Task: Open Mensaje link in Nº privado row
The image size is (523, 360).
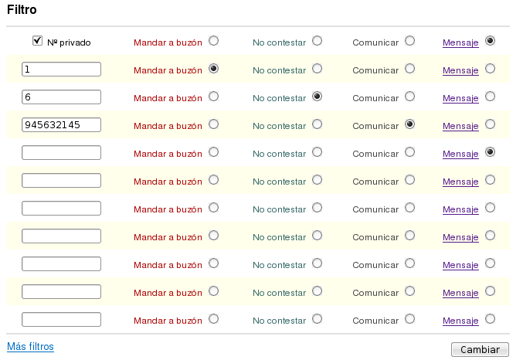Action: click(460, 42)
